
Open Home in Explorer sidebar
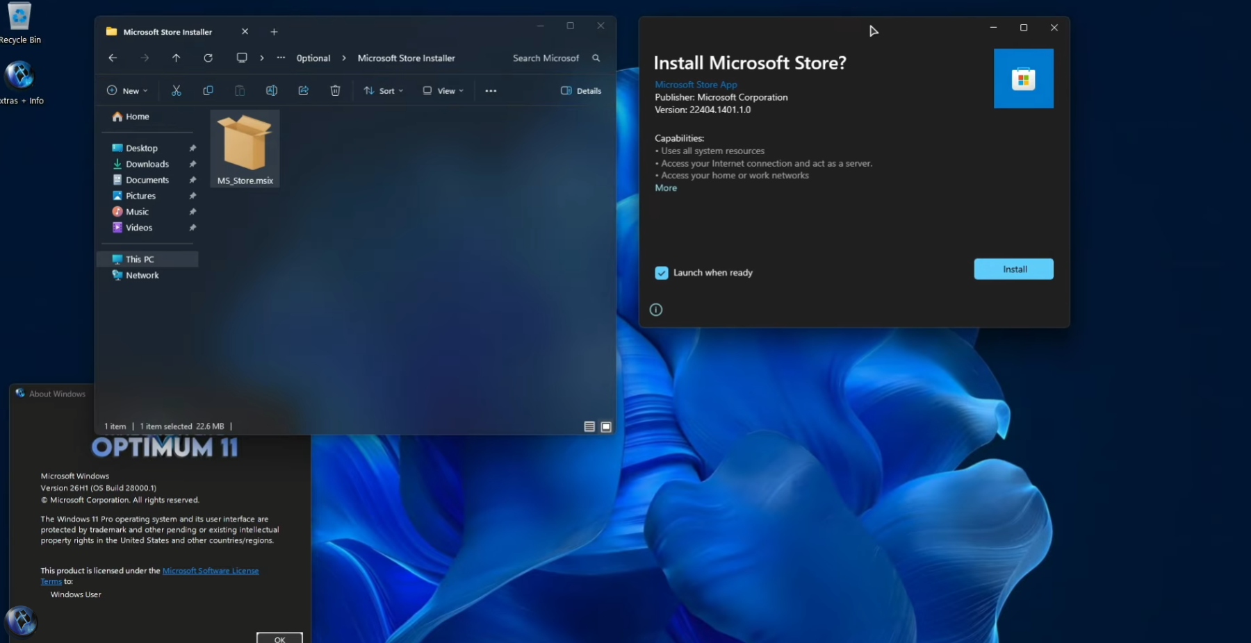[x=138, y=117]
